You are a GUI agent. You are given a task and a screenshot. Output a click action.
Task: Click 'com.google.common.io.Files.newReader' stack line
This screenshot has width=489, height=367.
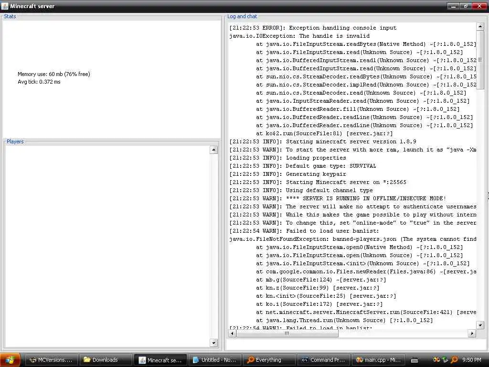pos(366,271)
